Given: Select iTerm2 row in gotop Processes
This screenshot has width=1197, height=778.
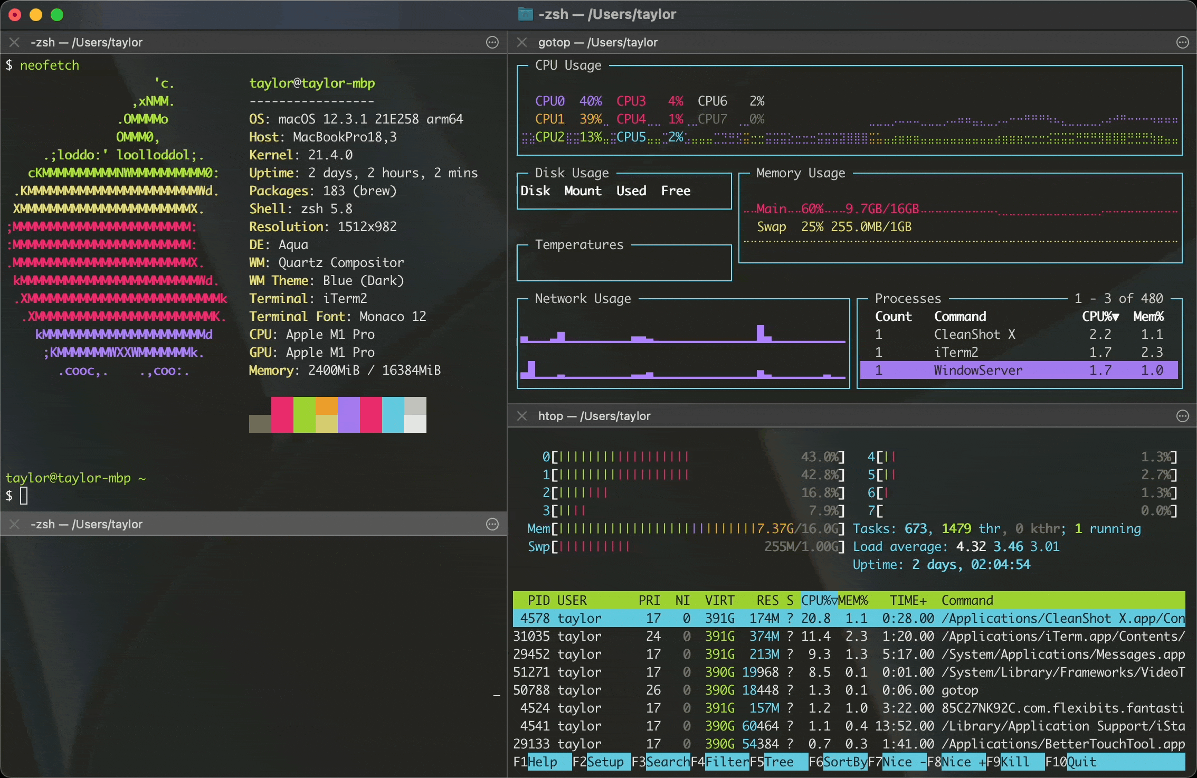Looking at the screenshot, I should [x=1019, y=352].
